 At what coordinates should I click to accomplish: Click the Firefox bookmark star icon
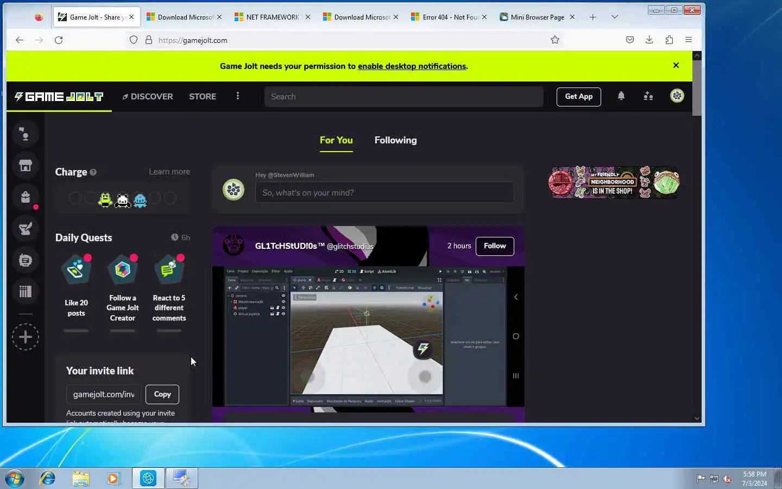click(554, 40)
